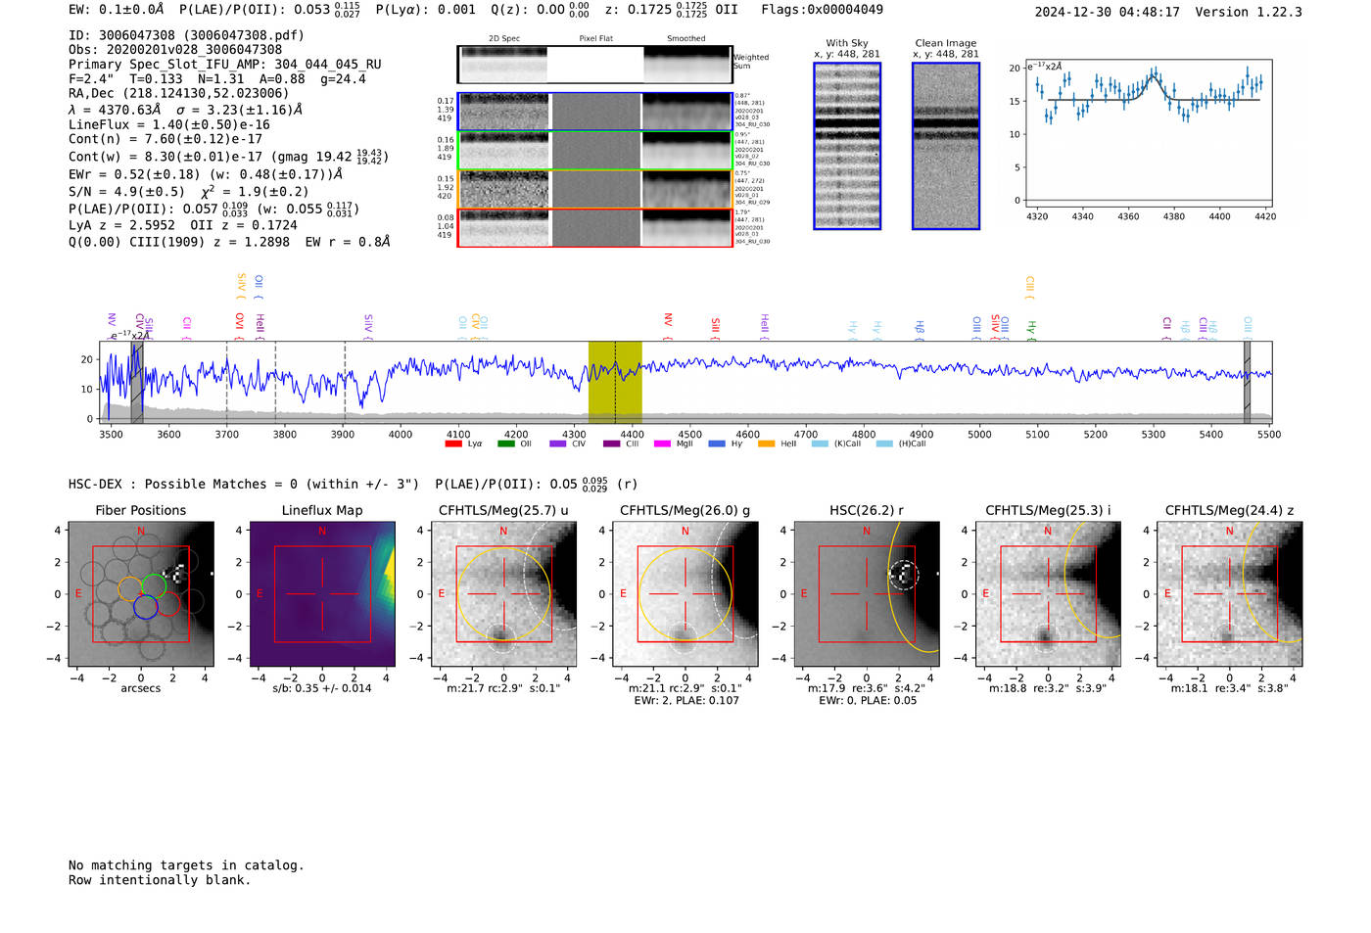
Task: Click the Obs: 20200201v028_3006047308 line
Action: (x=175, y=50)
